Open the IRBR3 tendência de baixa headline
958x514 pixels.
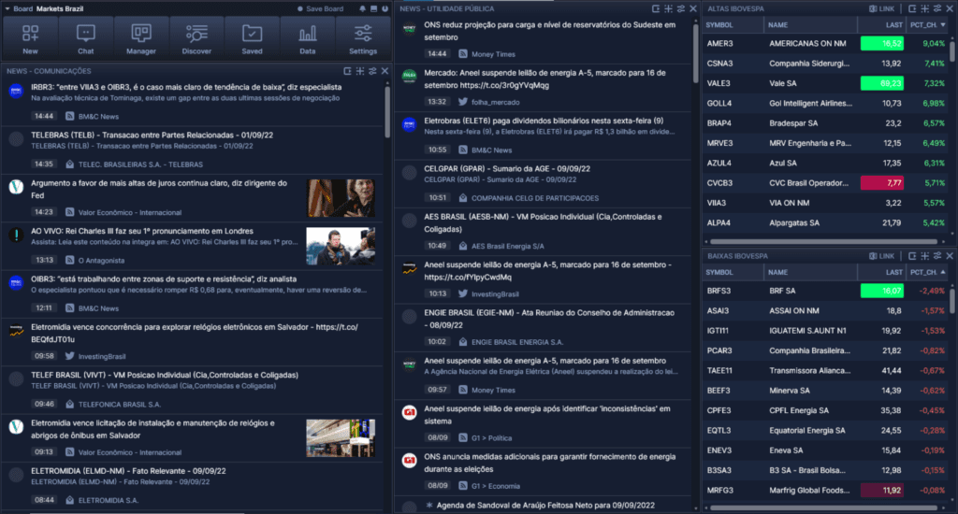[186, 87]
